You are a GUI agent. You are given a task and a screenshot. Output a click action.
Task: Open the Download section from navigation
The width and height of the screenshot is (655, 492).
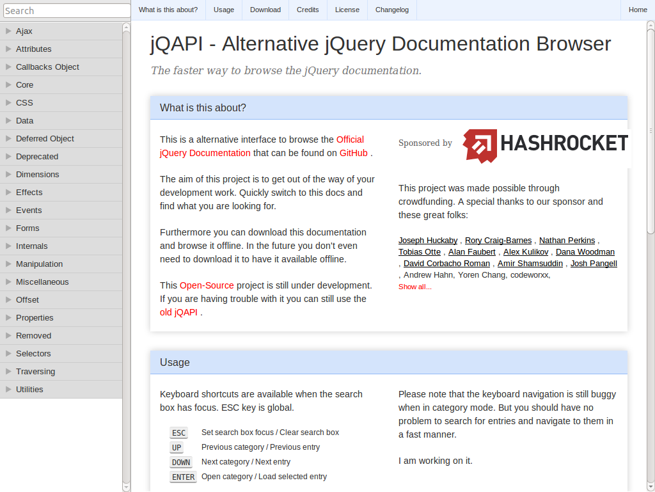point(265,10)
